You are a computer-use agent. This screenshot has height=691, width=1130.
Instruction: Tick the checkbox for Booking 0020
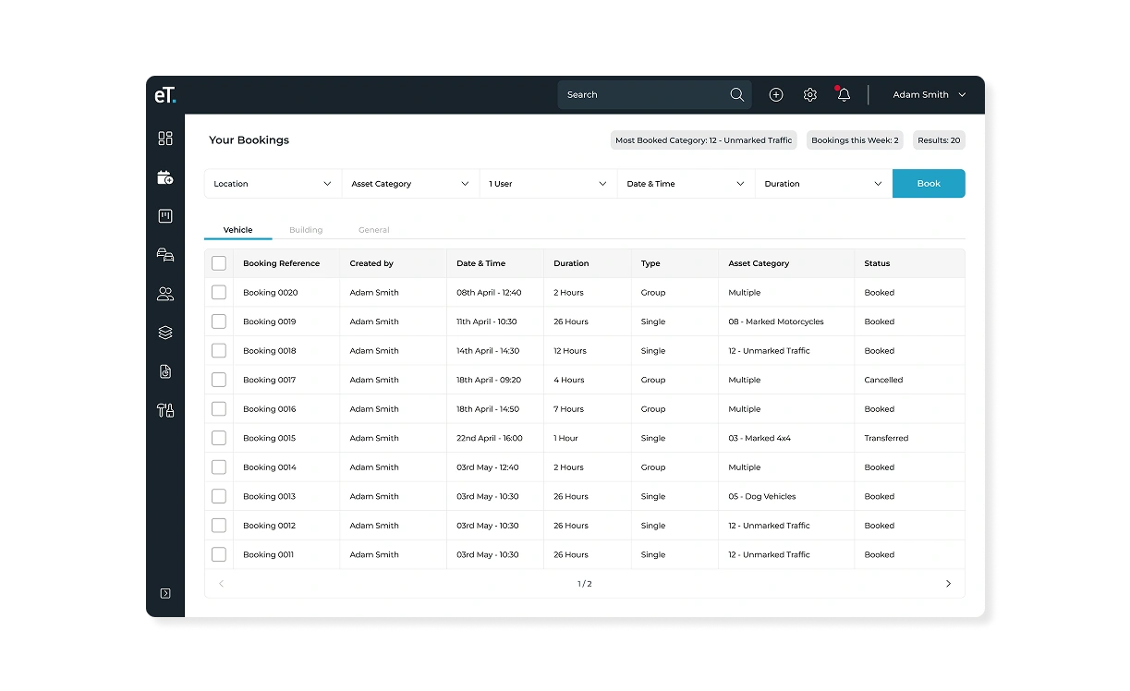tap(219, 293)
